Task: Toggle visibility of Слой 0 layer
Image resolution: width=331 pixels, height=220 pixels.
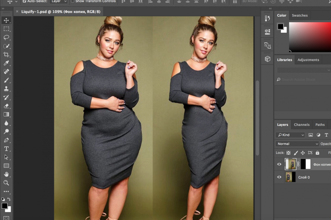Action: click(279, 177)
